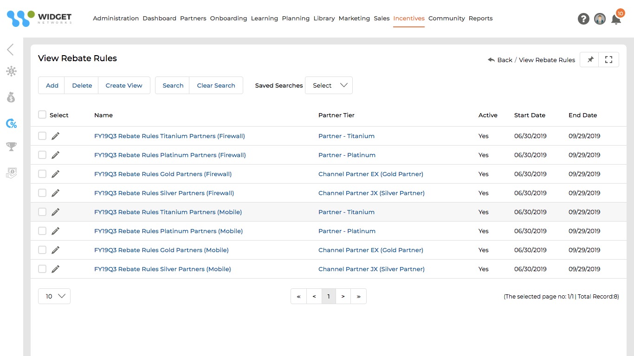
Task: Pin the View Rebate Rules page
Action: click(590, 60)
